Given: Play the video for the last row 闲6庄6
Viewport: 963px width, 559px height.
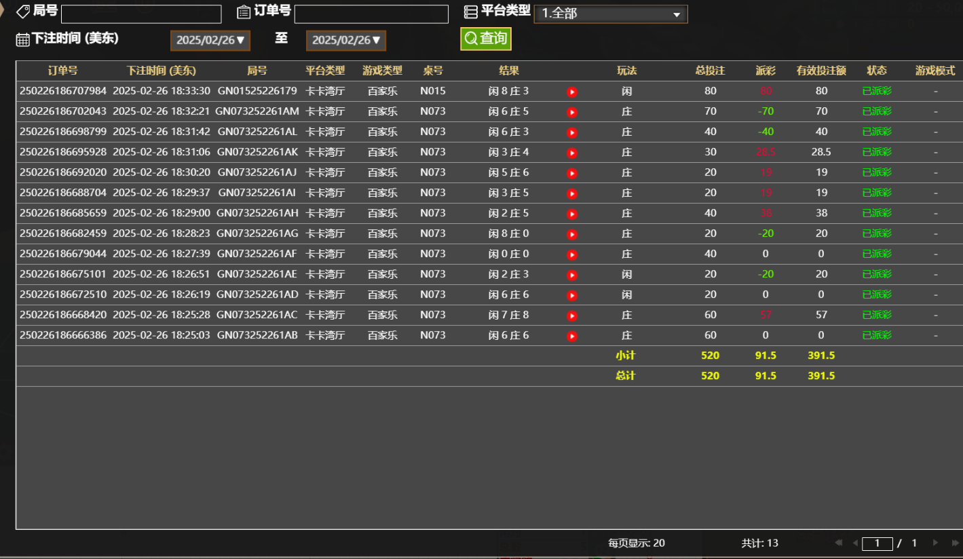Looking at the screenshot, I should click(571, 335).
